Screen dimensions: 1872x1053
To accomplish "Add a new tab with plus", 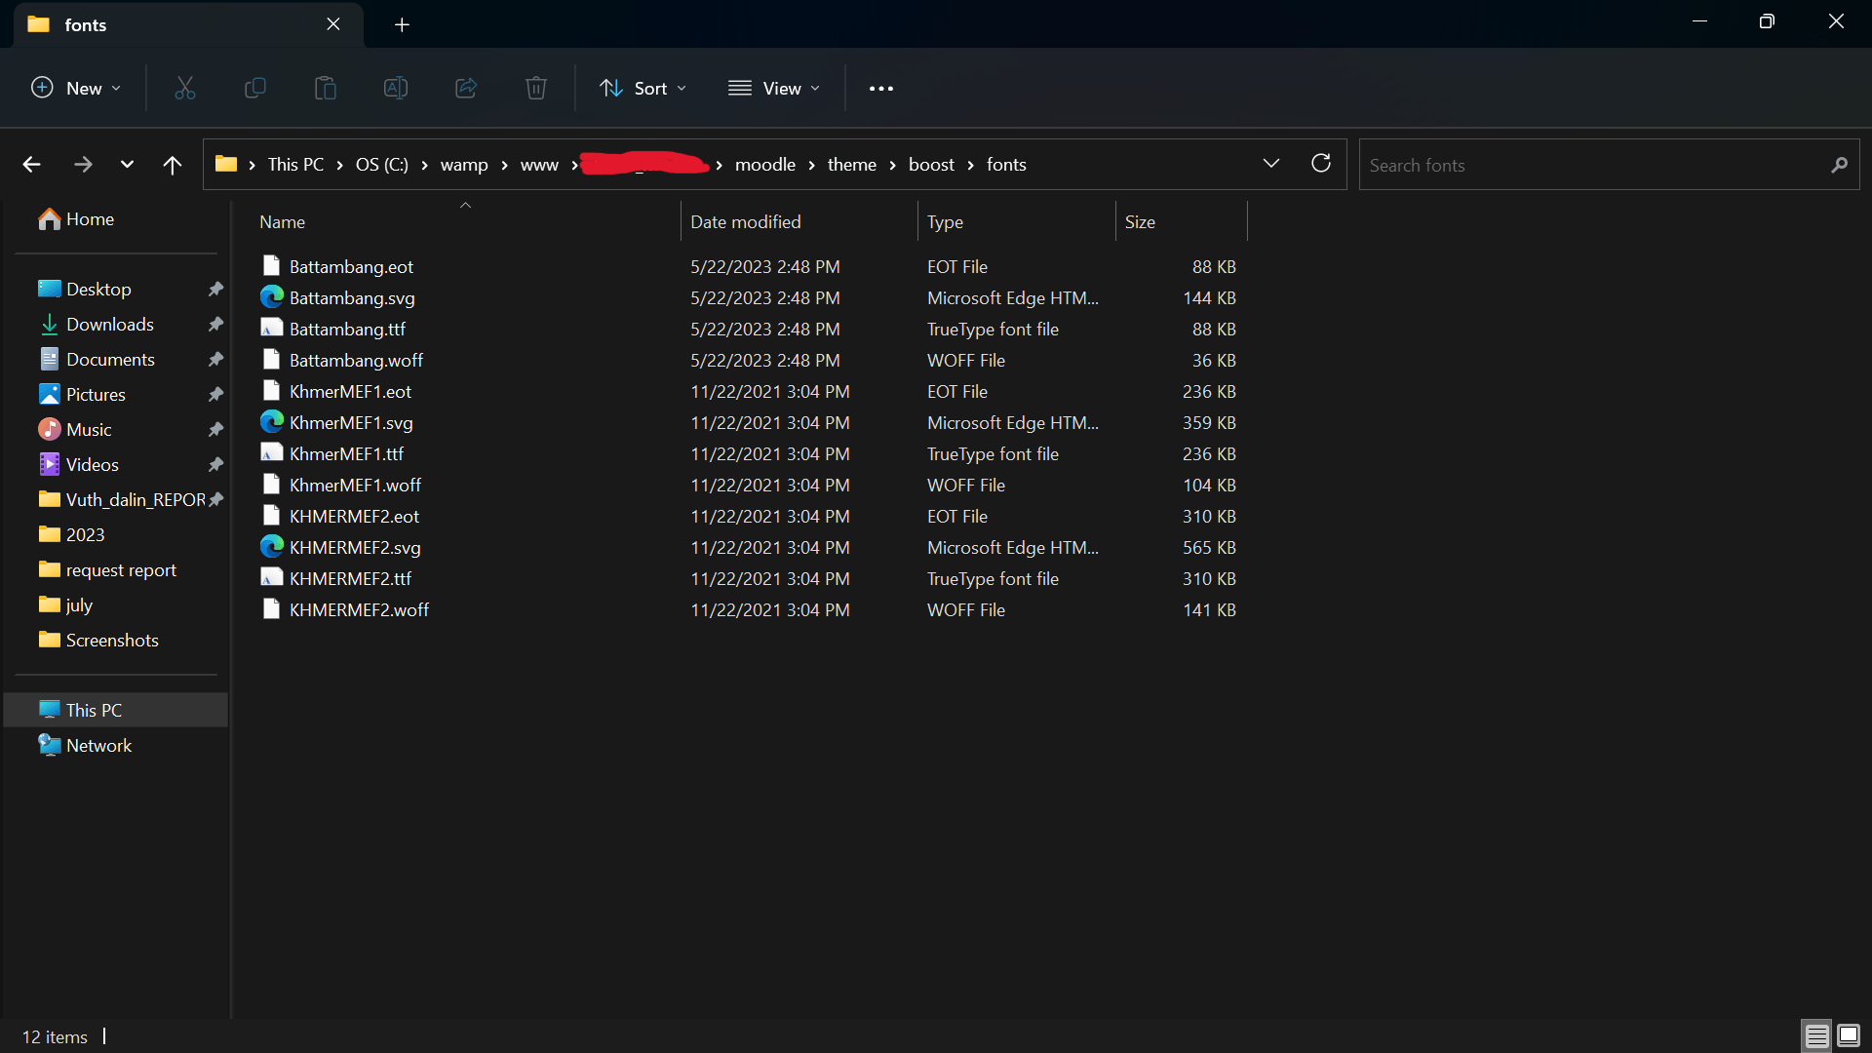I will point(402,24).
